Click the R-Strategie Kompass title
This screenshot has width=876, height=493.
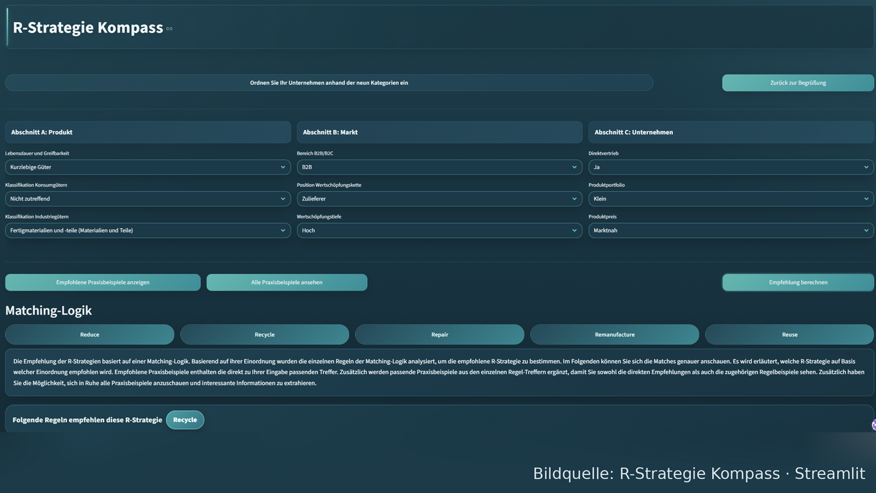88,28
